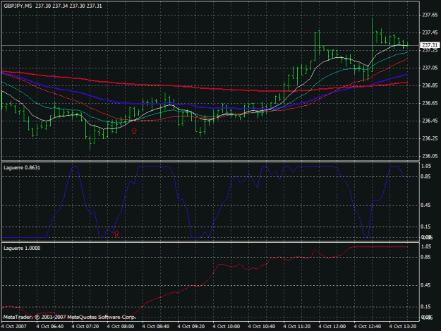Click 0.15 scale value in Laguerre 1.0000 panel
441x331 pixels.
(x=425, y=307)
